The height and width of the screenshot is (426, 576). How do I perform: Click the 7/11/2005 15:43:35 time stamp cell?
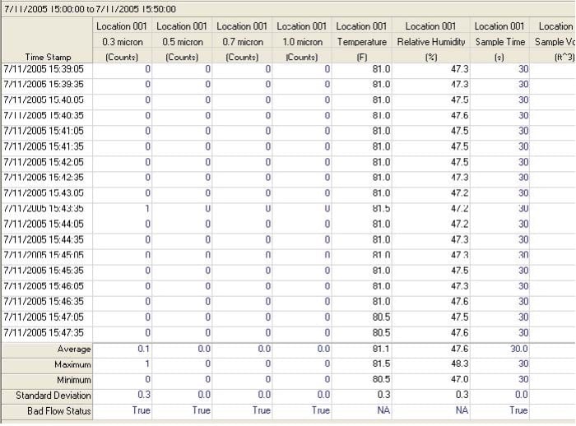(x=44, y=209)
